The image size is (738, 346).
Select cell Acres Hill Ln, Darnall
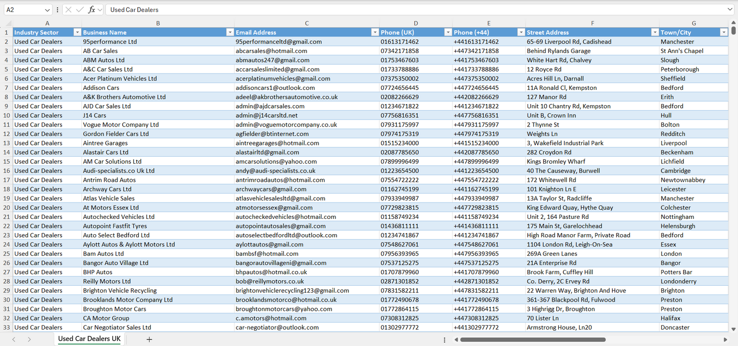click(592, 79)
